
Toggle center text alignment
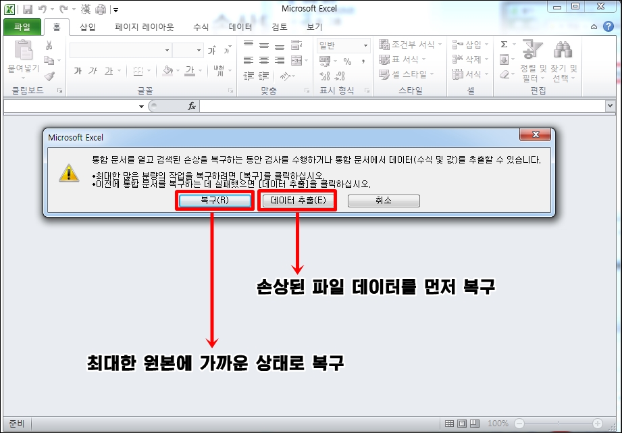tap(264, 60)
